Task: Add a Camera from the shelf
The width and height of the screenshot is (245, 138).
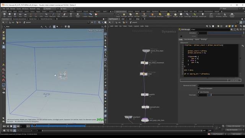Action: tap(118, 15)
